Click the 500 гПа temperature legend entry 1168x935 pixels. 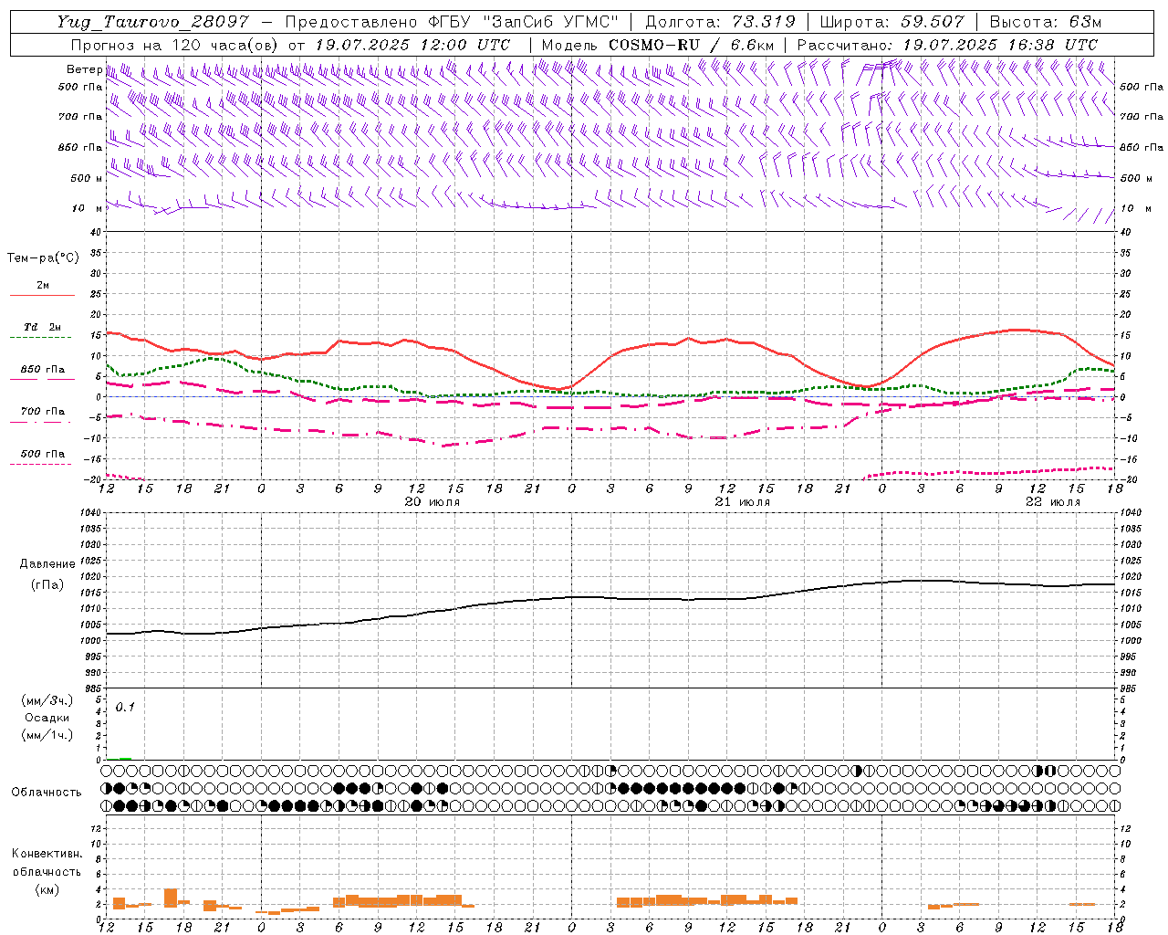[43, 454]
